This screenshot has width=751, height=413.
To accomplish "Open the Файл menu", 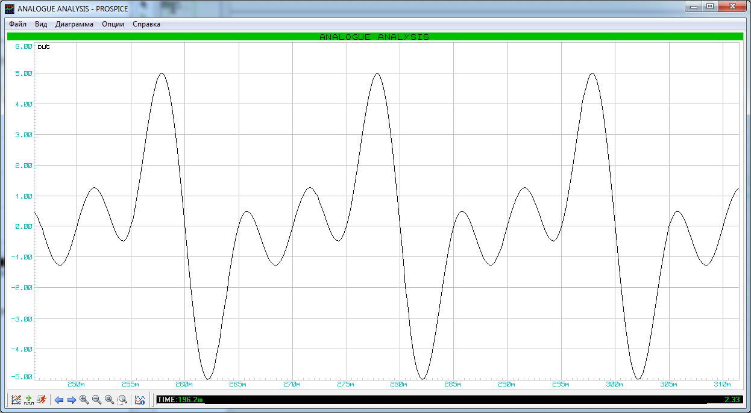I will (17, 24).
